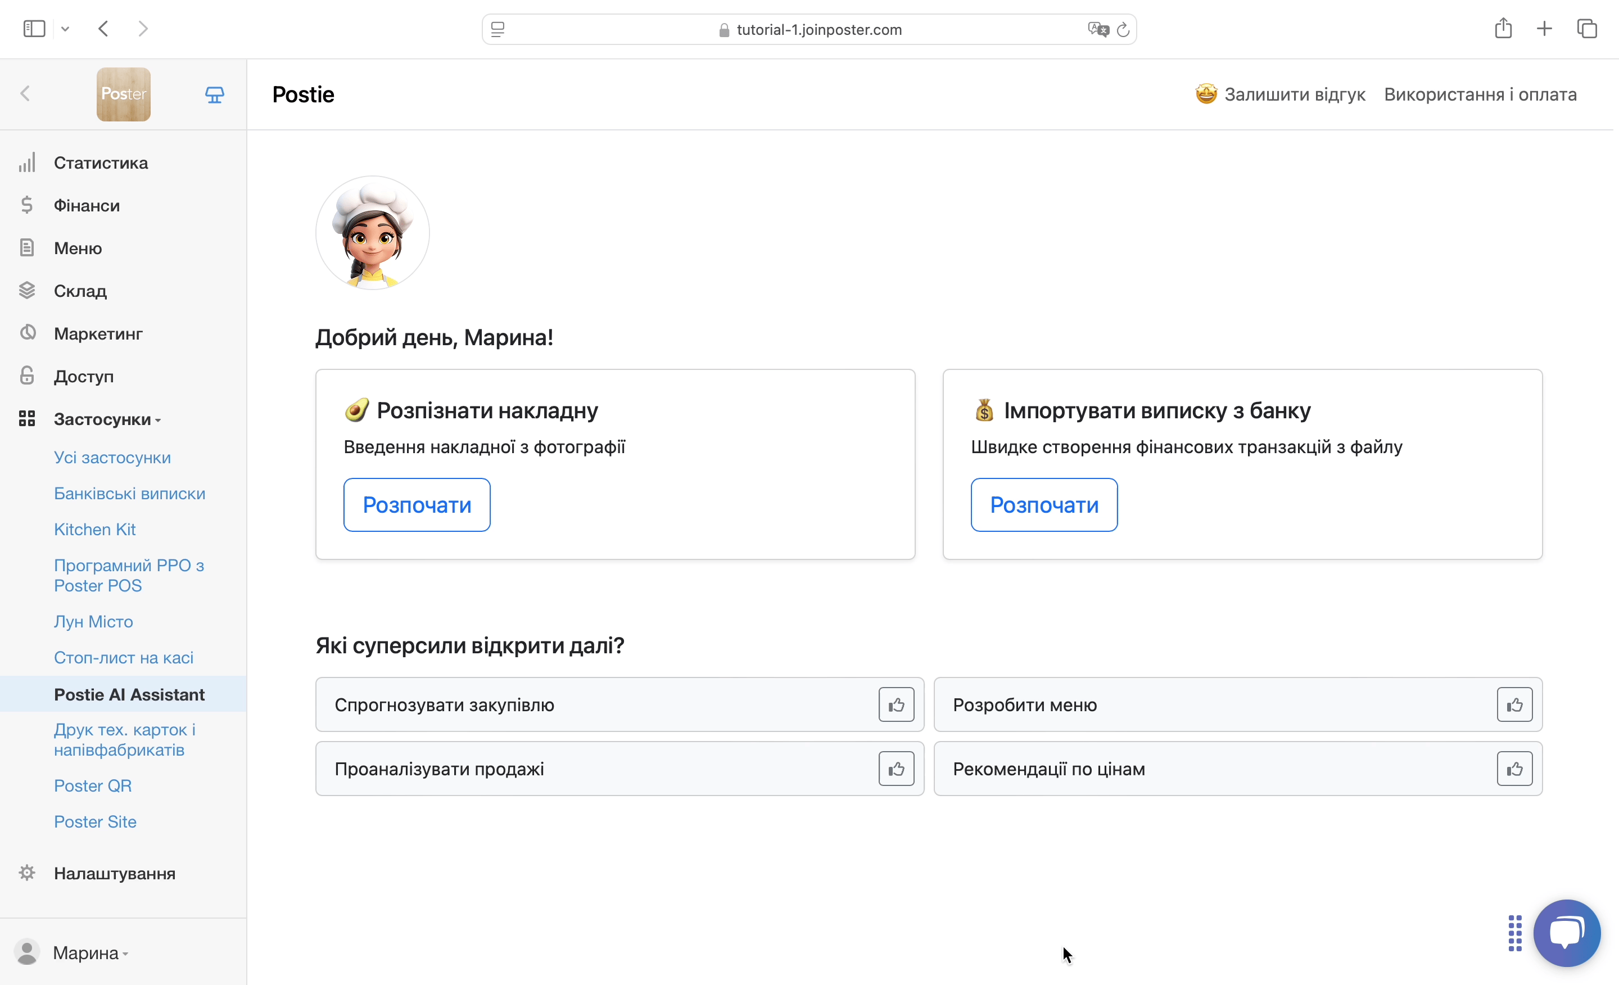This screenshot has height=985, width=1619.
Task: Click the Склад layers icon
Action: click(27, 291)
